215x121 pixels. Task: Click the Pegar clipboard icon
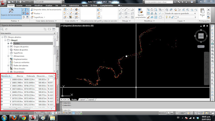(x=202, y=12)
